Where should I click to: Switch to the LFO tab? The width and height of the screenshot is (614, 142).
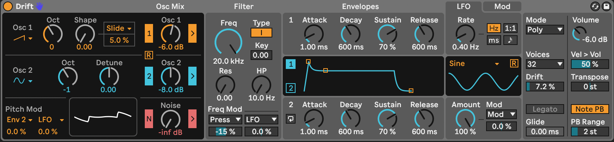463,6
